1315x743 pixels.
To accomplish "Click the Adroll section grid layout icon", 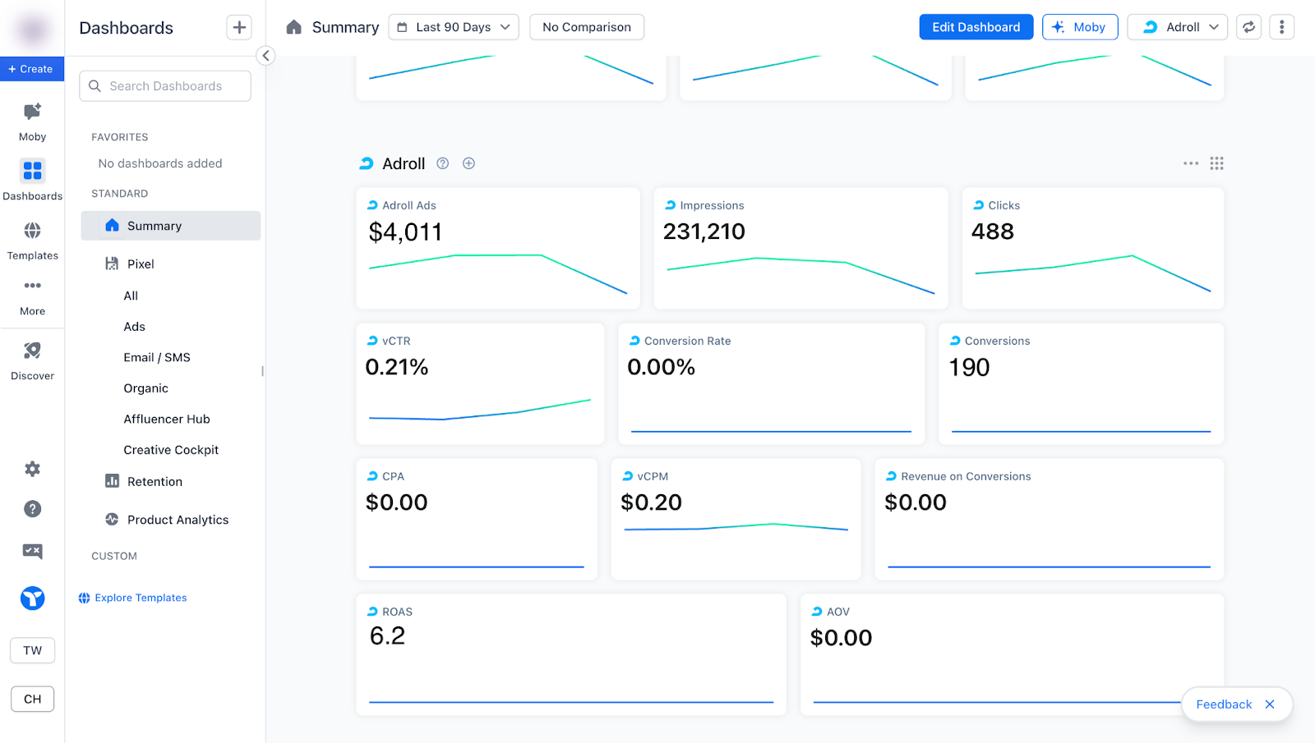I will pos(1216,163).
